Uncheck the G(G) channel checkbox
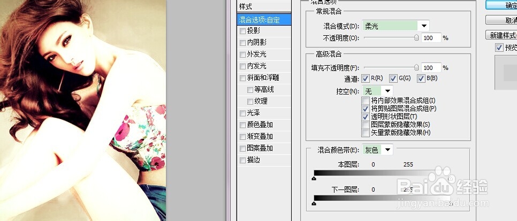The height and width of the screenshot is (221, 517). click(x=393, y=78)
